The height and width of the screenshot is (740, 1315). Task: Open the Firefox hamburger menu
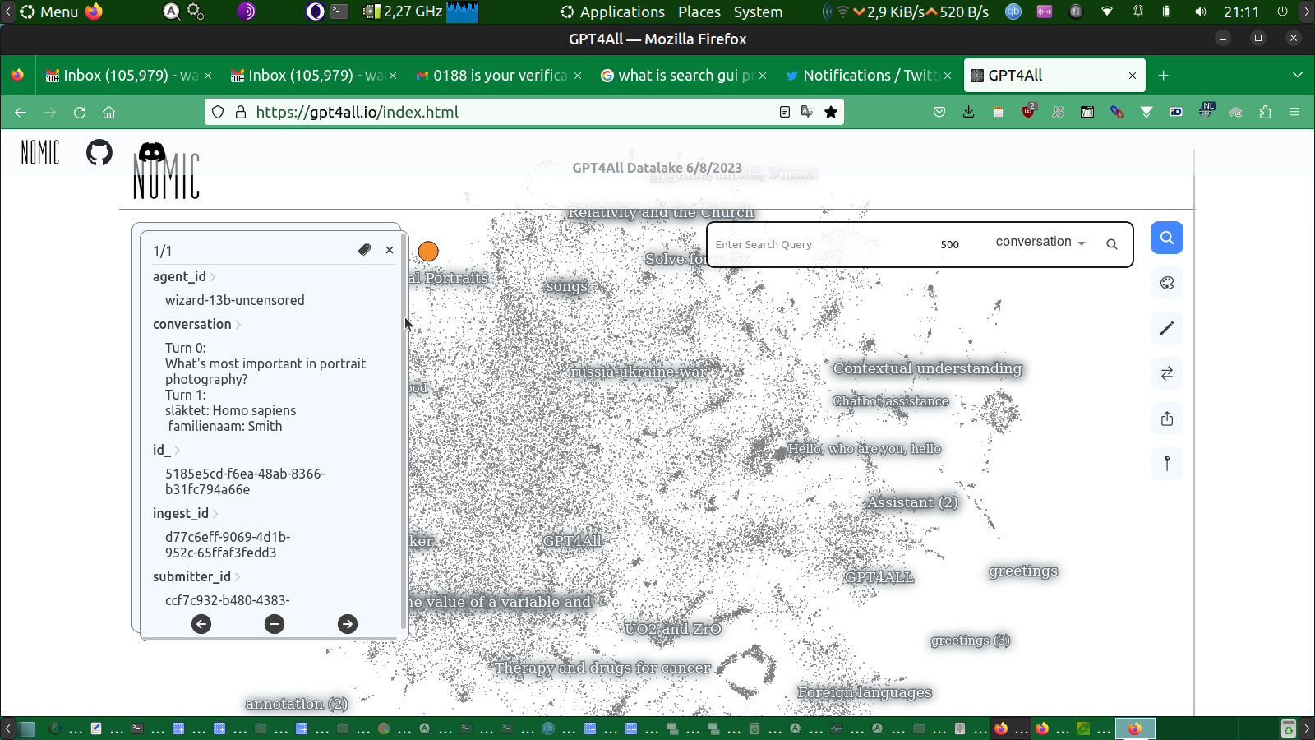click(1294, 113)
